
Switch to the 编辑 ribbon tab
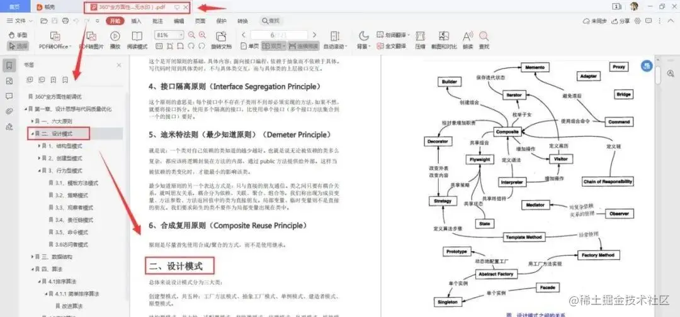pyautogui.click(x=179, y=21)
